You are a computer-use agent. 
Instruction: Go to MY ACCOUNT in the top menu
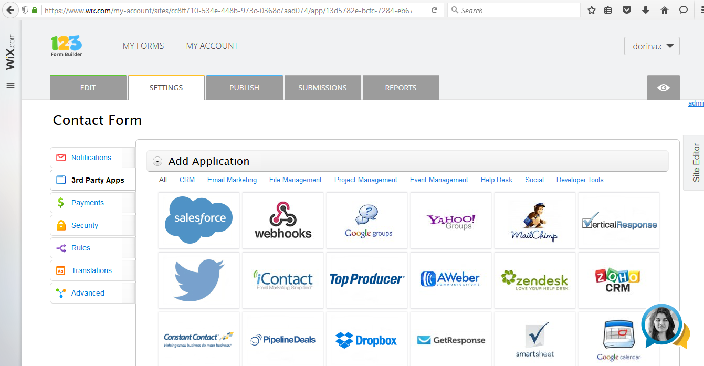pos(212,46)
